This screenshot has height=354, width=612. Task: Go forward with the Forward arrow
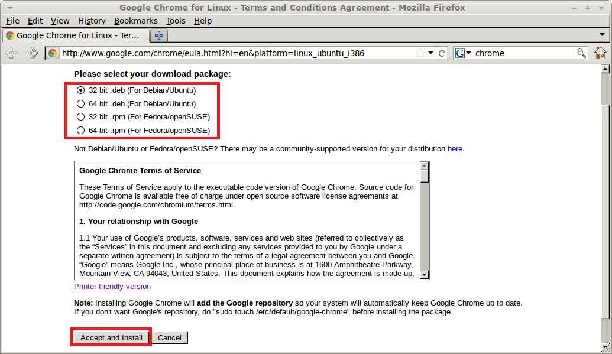[x=32, y=53]
